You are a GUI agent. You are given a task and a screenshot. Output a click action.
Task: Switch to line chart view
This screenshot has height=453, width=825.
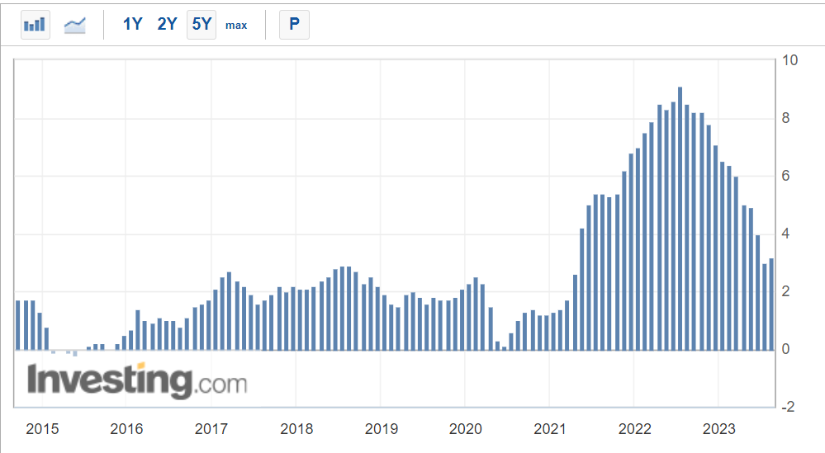tap(74, 24)
